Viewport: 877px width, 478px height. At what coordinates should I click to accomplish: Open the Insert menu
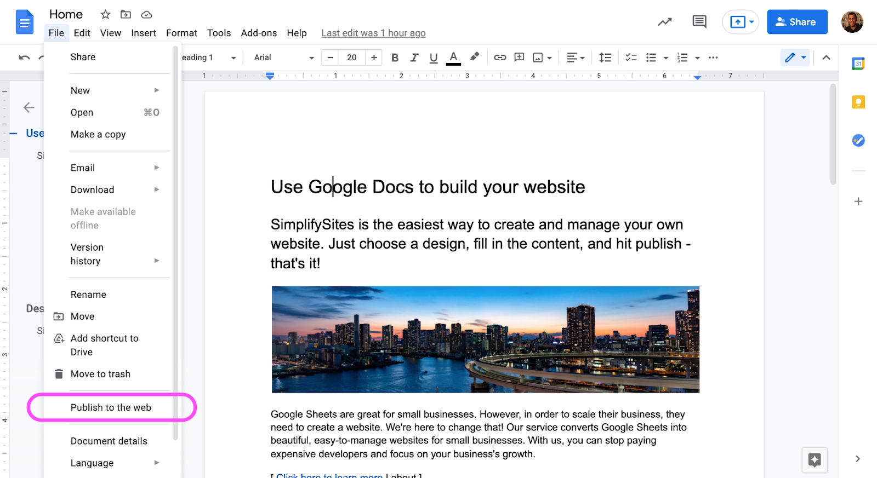pos(144,33)
